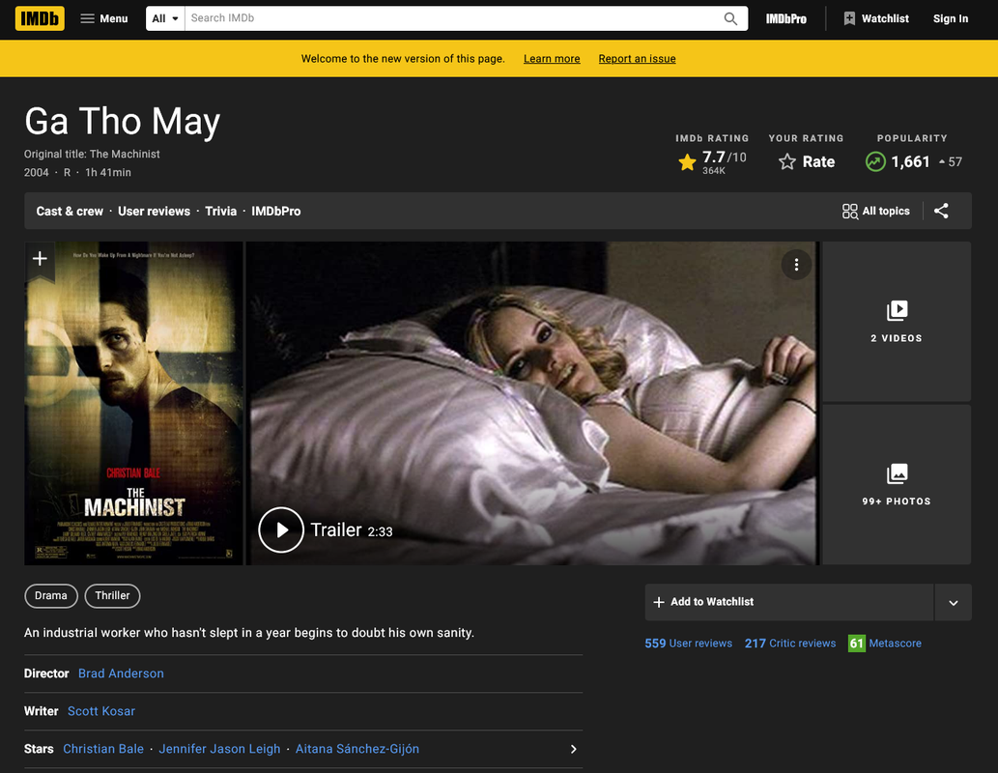Open director Brad Anderson's page
The width and height of the screenshot is (998, 773).
121,673
